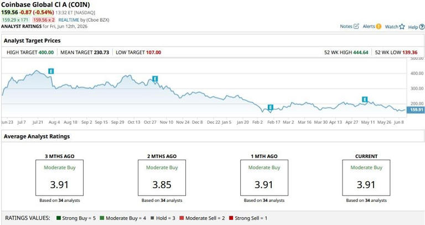Click the dark green Strong Buy swatch
This screenshot has height=225, width=425.
tap(59, 218)
